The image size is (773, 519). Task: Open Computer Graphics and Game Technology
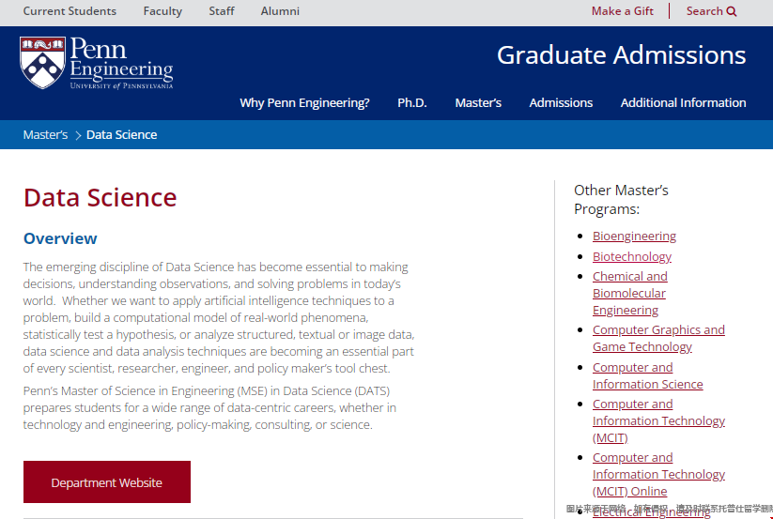pyautogui.click(x=657, y=338)
